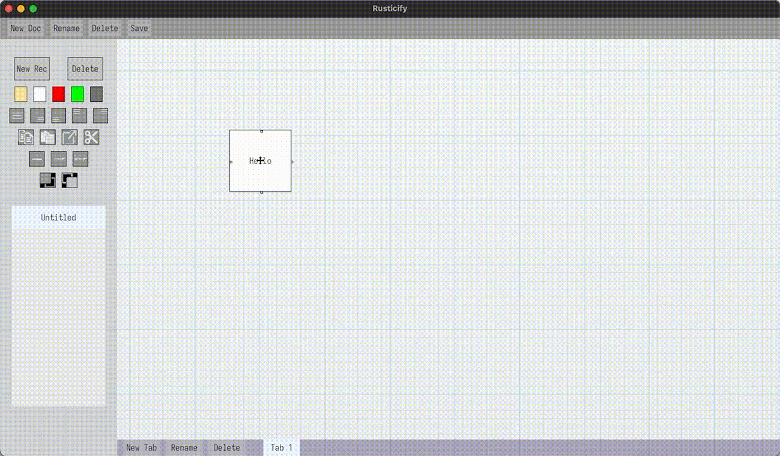The image size is (780, 456).
Task: Align text to top-left corner icon
Action: pos(79,116)
